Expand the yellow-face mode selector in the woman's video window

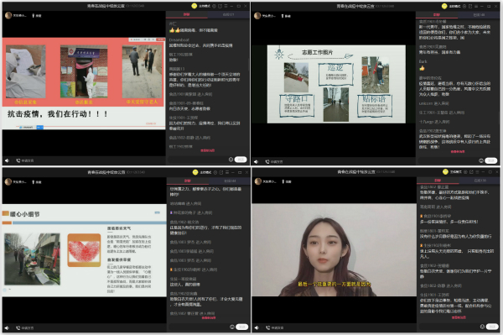pyautogui.click(x=445, y=172)
